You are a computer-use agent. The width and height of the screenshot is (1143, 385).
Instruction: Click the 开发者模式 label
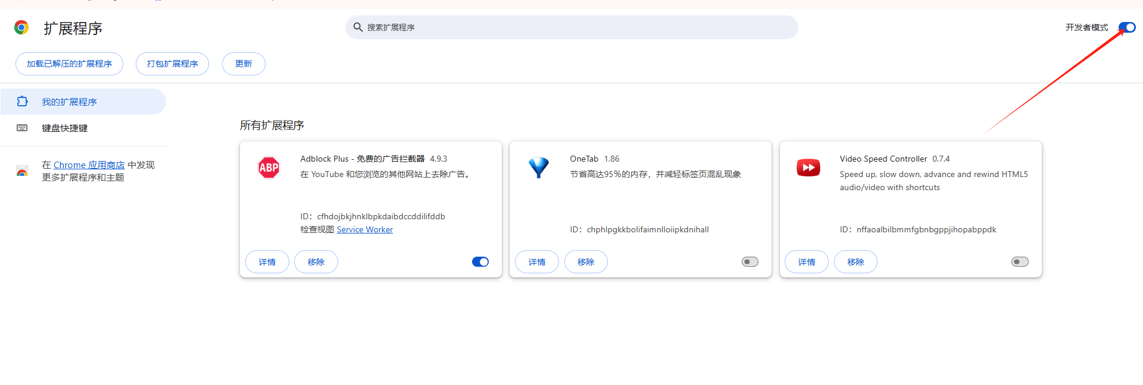coord(1087,27)
